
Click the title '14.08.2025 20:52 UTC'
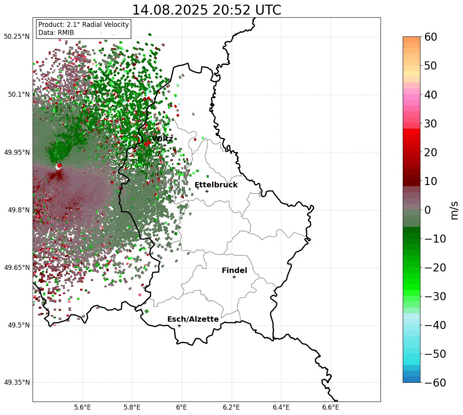(206, 10)
